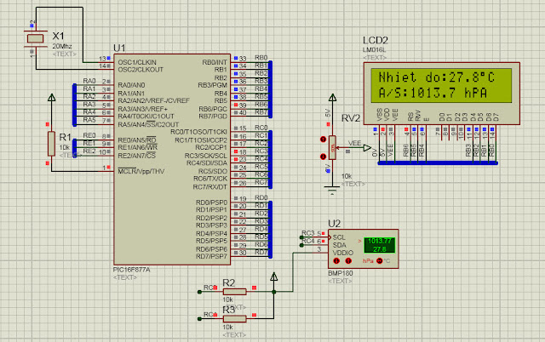Toggle BMP180 between hPa and °C
The height and width of the screenshot is (342, 545).
pos(379,260)
